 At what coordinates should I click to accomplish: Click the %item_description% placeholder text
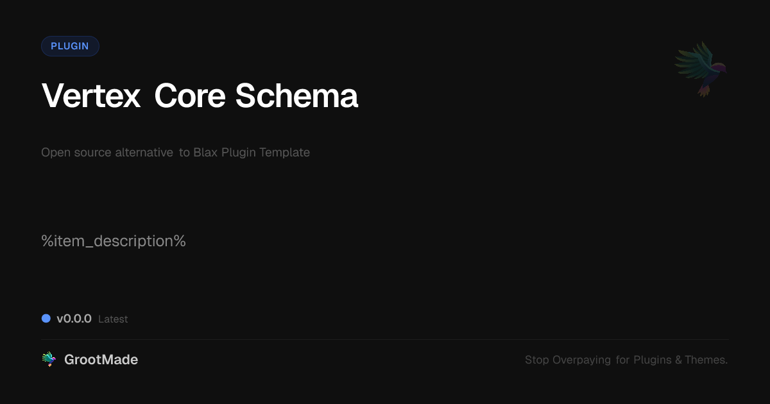click(114, 241)
